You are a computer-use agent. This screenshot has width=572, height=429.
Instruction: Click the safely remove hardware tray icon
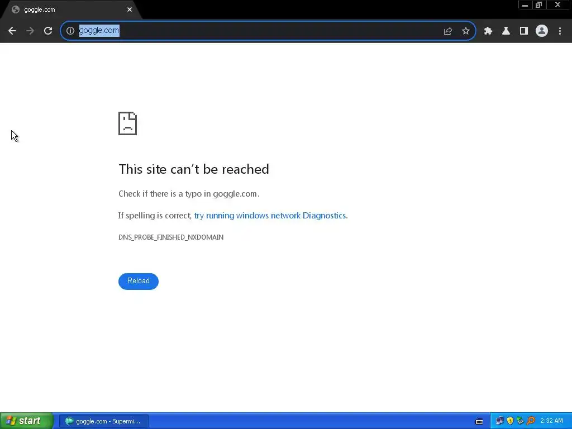(x=520, y=421)
